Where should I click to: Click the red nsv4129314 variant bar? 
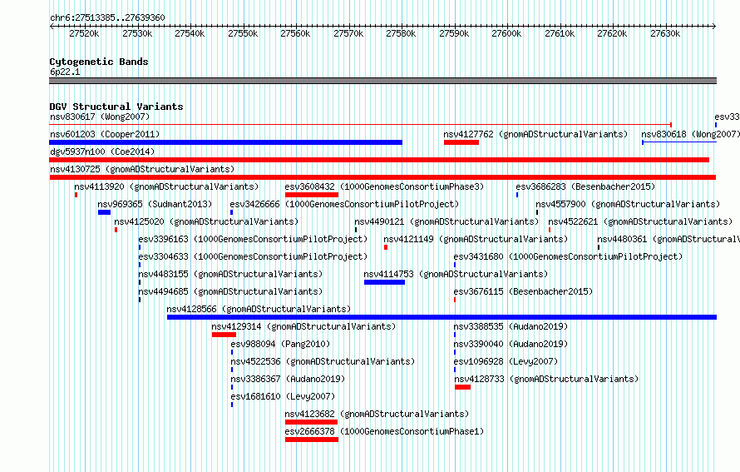(224, 335)
